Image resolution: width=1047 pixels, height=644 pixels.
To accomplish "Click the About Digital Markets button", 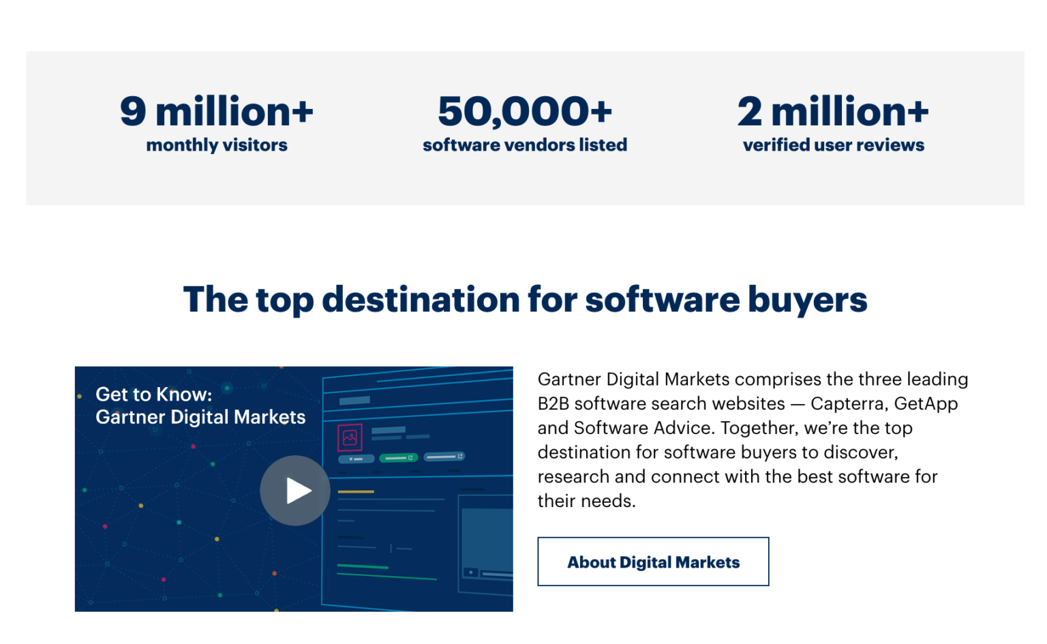I will (x=653, y=562).
